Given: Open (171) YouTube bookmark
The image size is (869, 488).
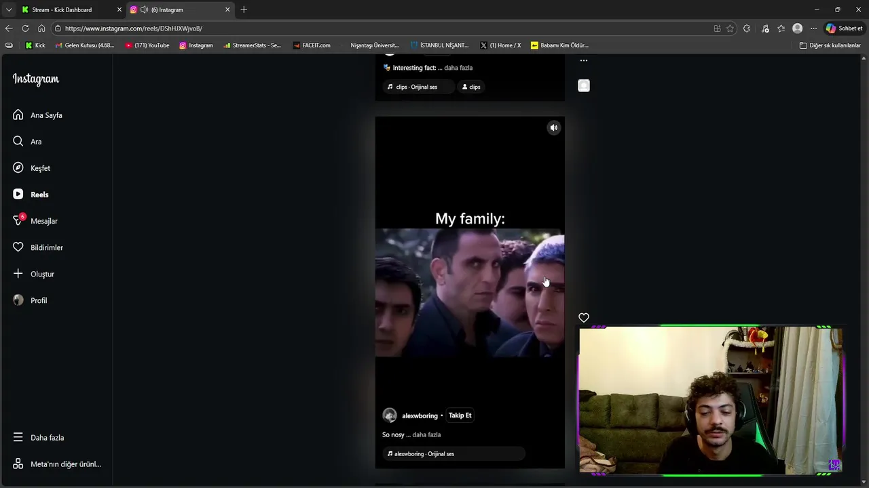Looking at the screenshot, I should pos(147,45).
